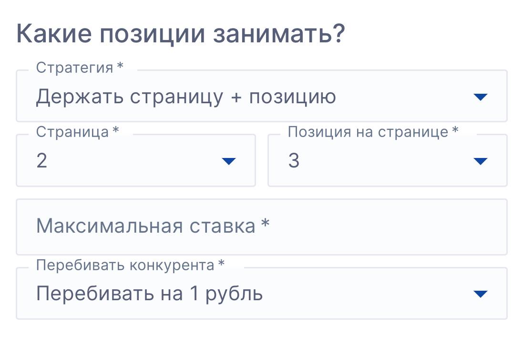Click the Стратегия dropdown arrow
Screen dimensions: 523x344
pyautogui.click(x=480, y=97)
